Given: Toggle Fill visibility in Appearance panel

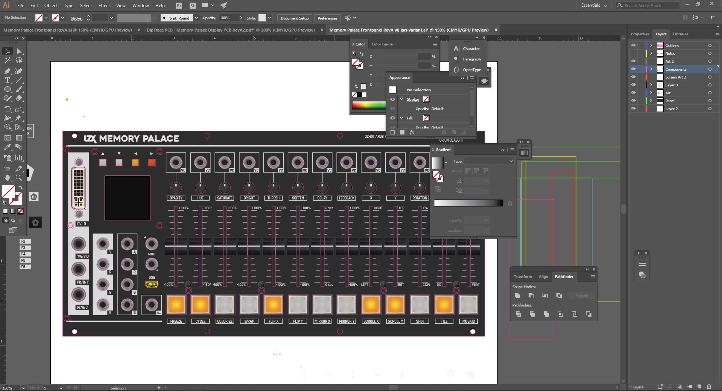Looking at the screenshot, I should click(x=392, y=118).
